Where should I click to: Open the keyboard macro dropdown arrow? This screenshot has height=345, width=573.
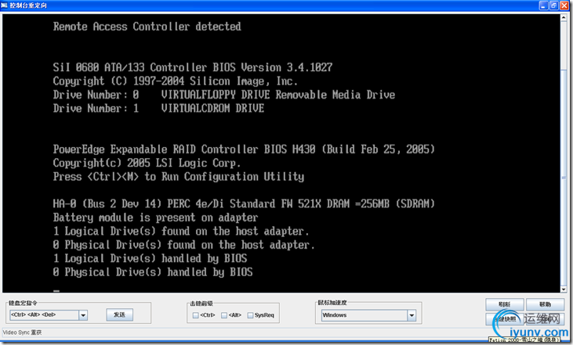[x=83, y=315]
